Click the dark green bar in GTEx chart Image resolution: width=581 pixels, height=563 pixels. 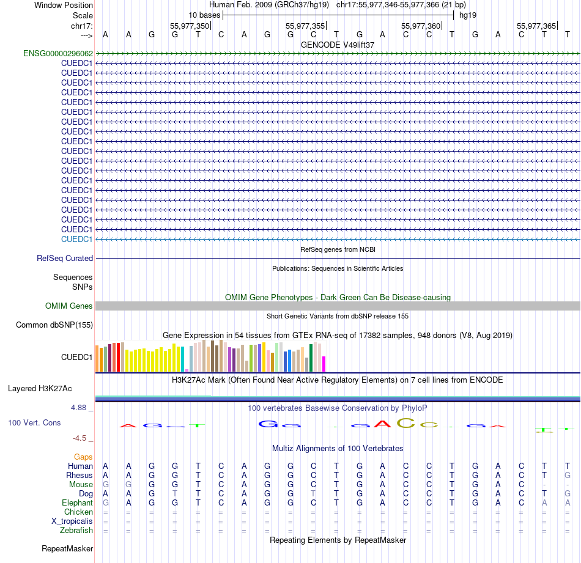coord(311,358)
